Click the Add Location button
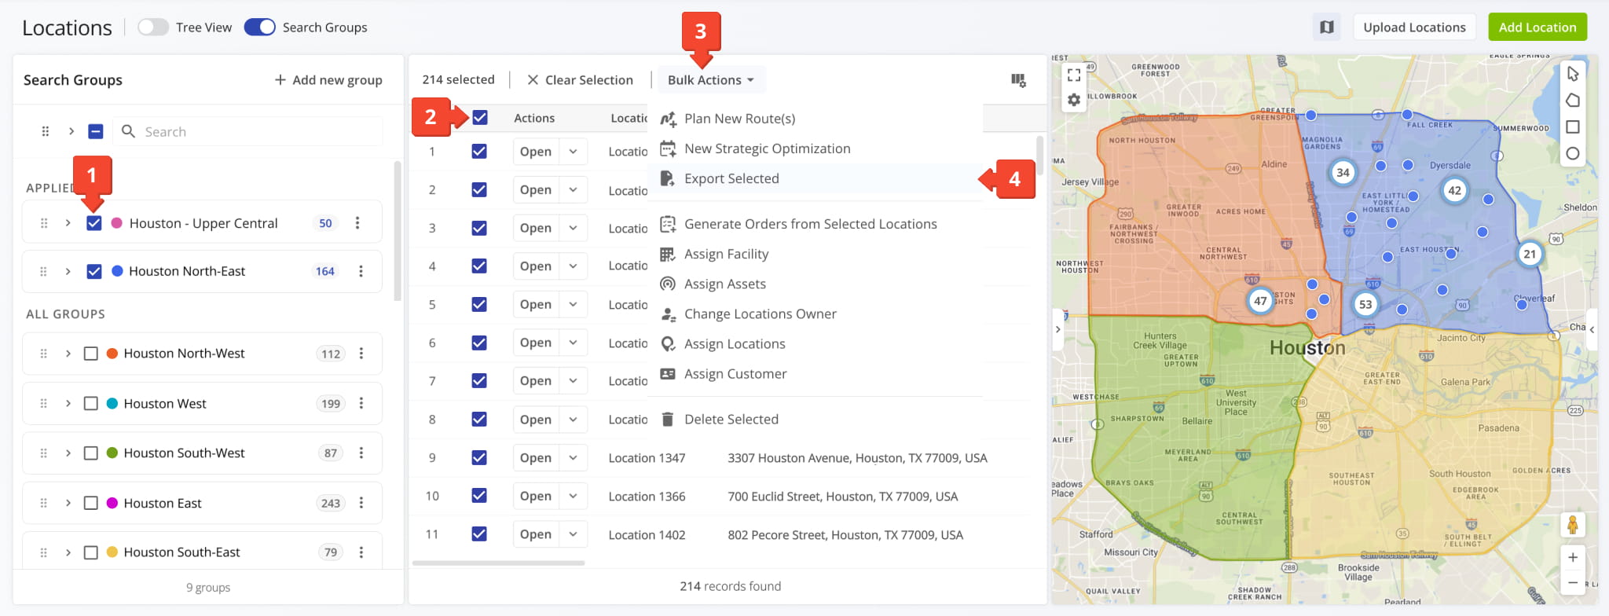 click(1538, 27)
